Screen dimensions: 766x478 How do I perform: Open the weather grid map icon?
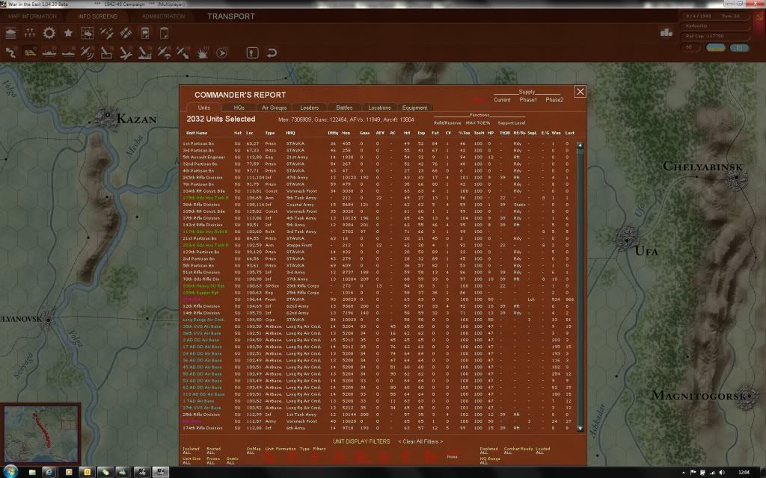[88, 33]
